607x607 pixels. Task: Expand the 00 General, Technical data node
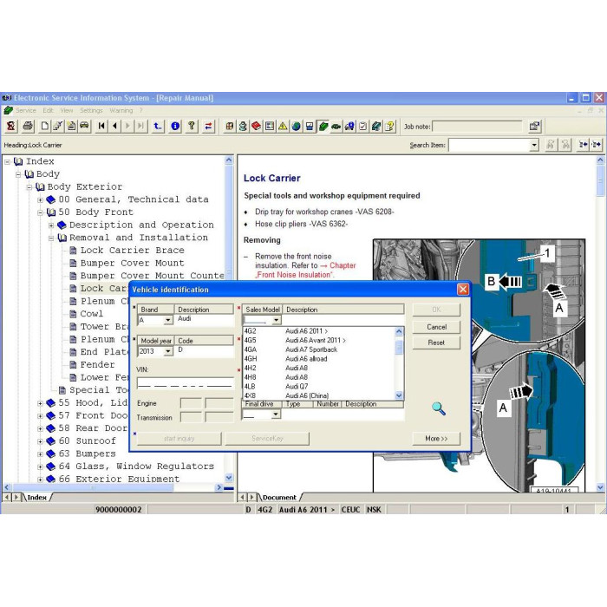pyautogui.click(x=40, y=200)
